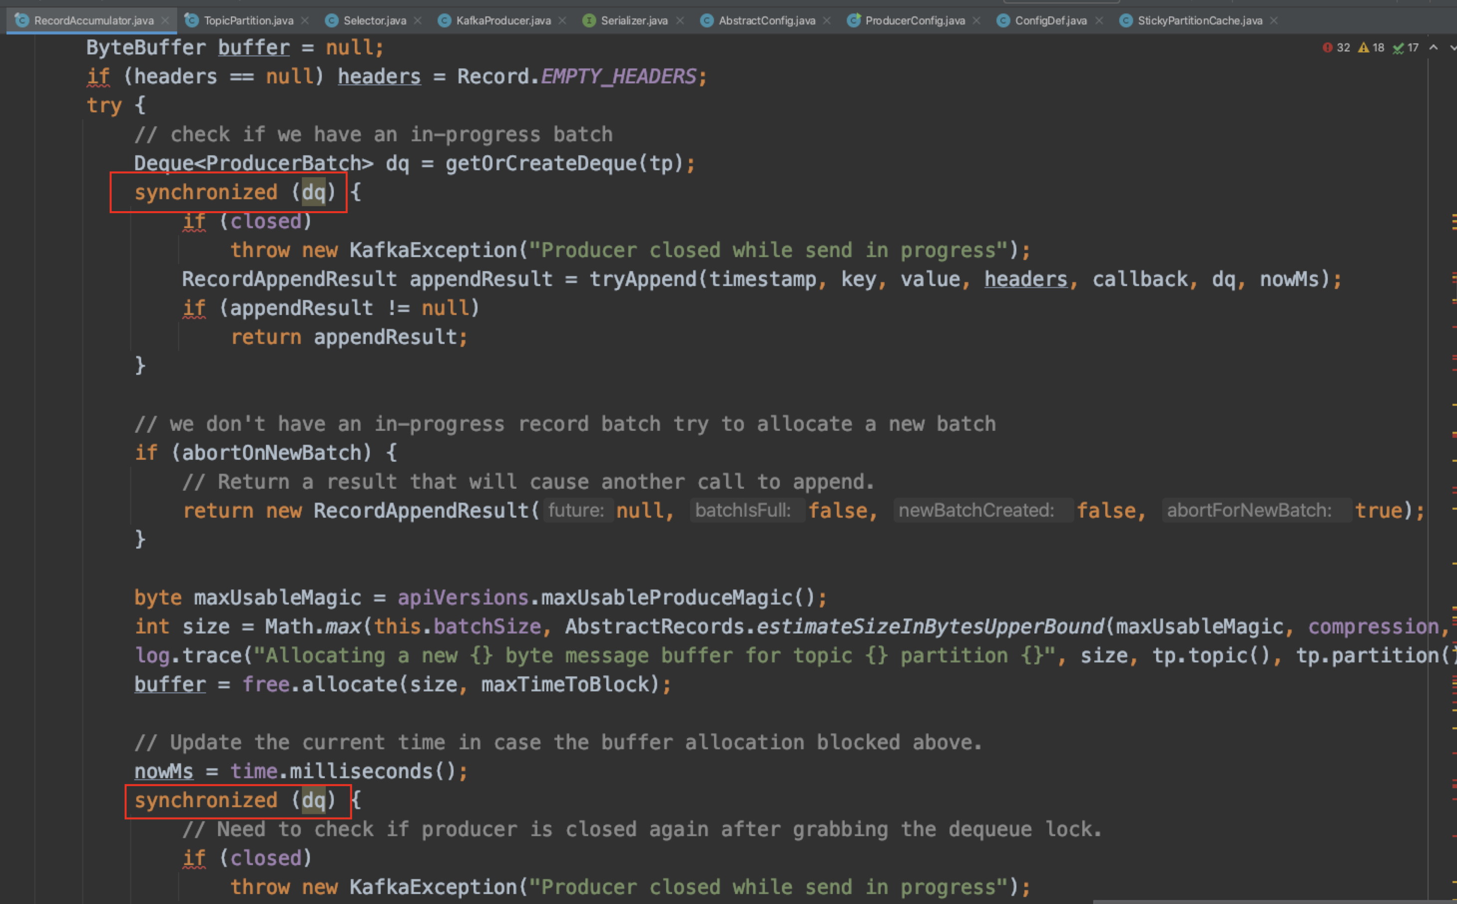Click the RecordAccumulator.java class icon
The width and height of the screenshot is (1457, 904).
[22, 21]
